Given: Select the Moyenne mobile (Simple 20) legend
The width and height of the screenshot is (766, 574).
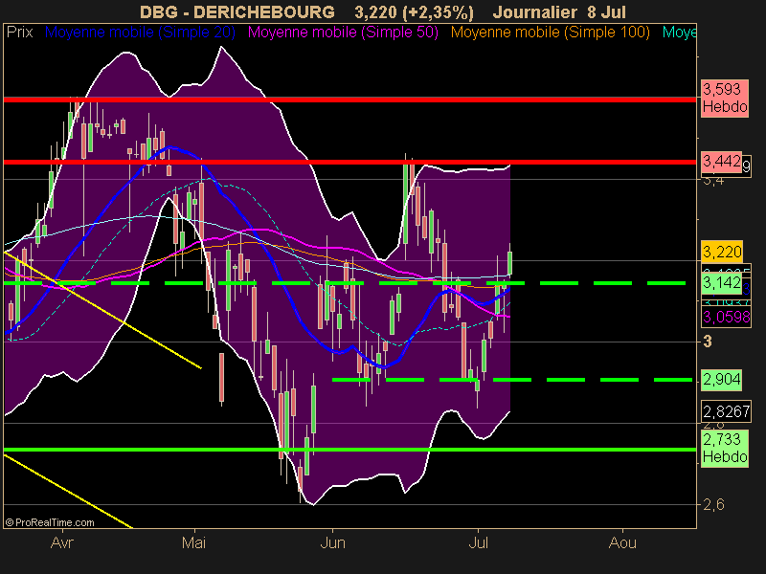Looking at the screenshot, I should coord(140,33).
